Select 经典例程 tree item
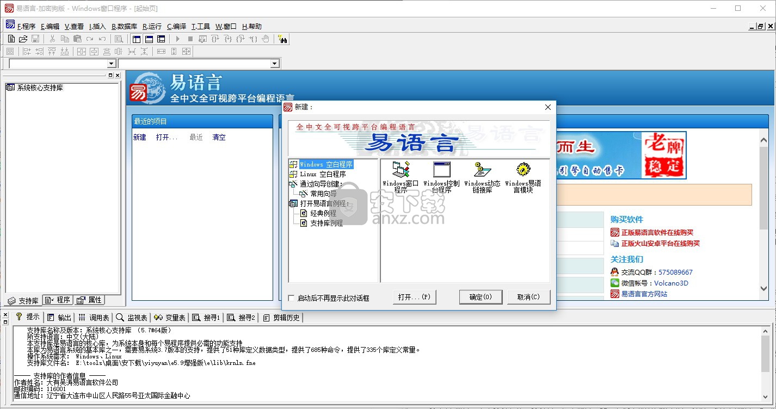Screen dimensions: 776x409 (x=323, y=213)
